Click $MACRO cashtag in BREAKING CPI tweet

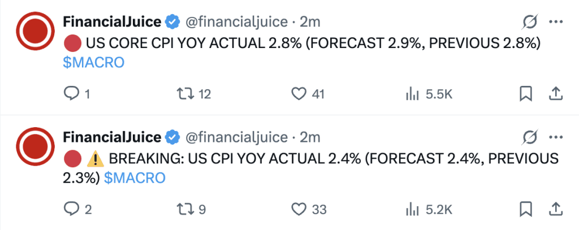pyautogui.click(x=135, y=179)
